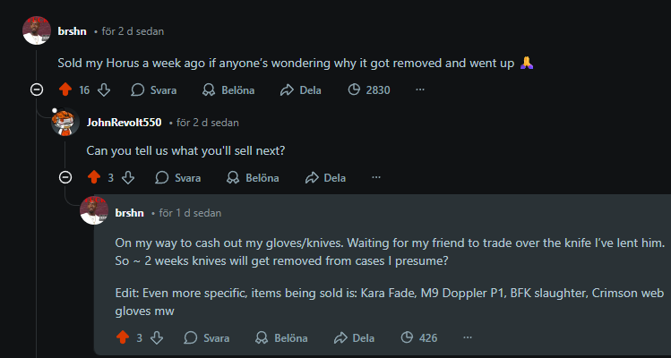Downvote JohnRevolt550's comment
671x358 pixels.
click(x=128, y=177)
